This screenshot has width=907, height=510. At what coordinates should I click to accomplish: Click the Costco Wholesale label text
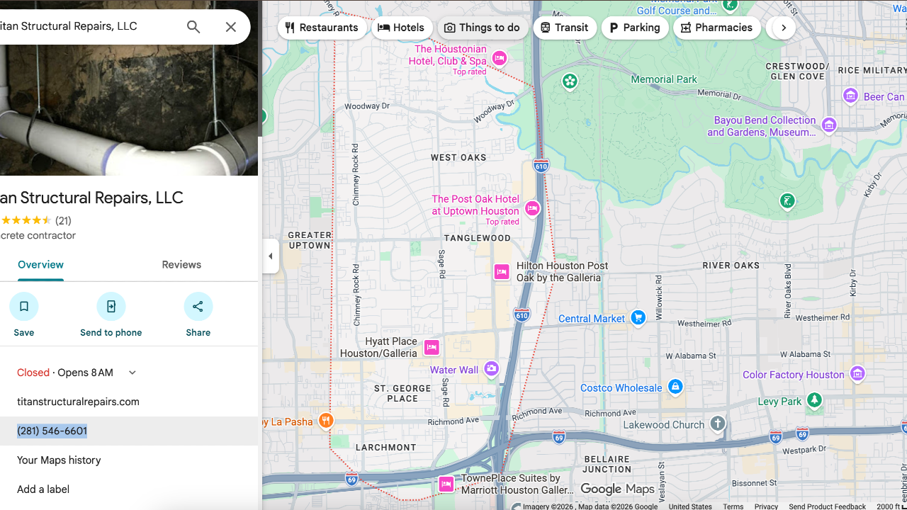(x=621, y=388)
